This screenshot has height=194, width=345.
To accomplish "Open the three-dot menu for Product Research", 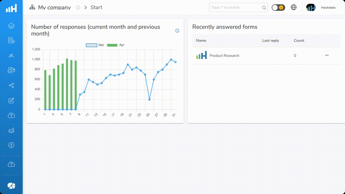I will (x=327, y=56).
